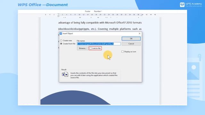Enable the Link to file checkbox
Image resolution: width=205 pixels, height=115 pixels.
click(x=90, y=48)
